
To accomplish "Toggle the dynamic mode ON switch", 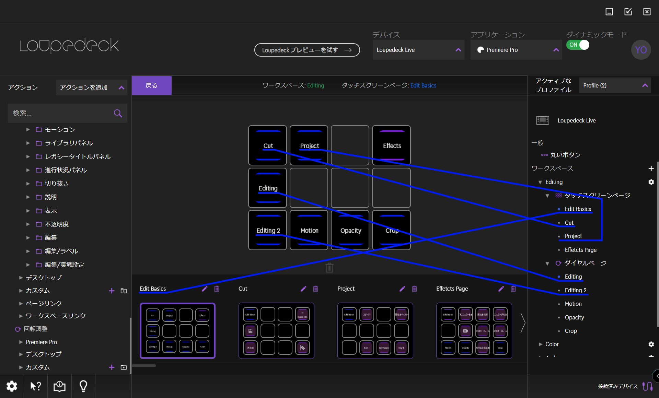I will click(578, 45).
